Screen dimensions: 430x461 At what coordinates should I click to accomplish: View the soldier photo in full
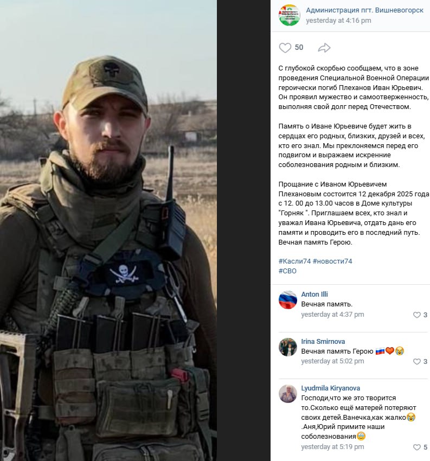click(108, 230)
